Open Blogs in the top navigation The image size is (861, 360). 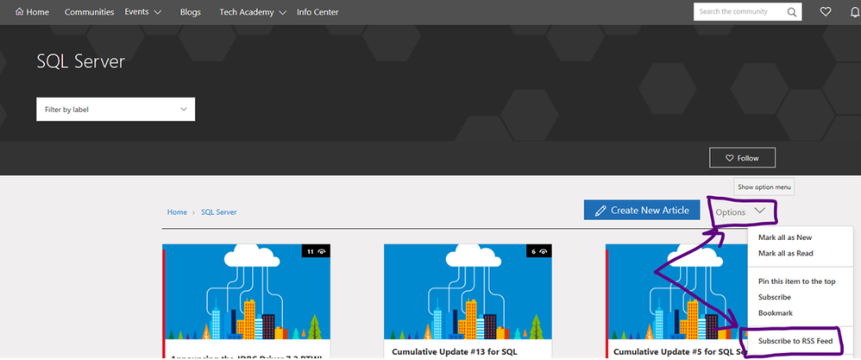(x=190, y=11)
